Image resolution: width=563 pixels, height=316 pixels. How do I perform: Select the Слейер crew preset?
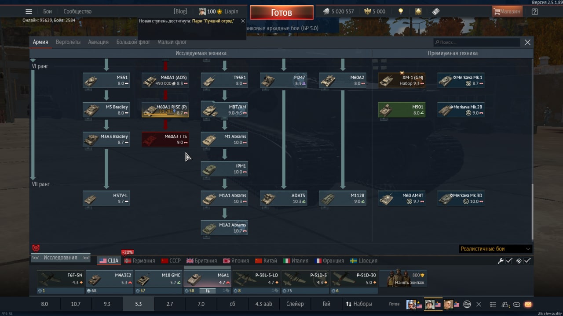(x=295, y=304)
